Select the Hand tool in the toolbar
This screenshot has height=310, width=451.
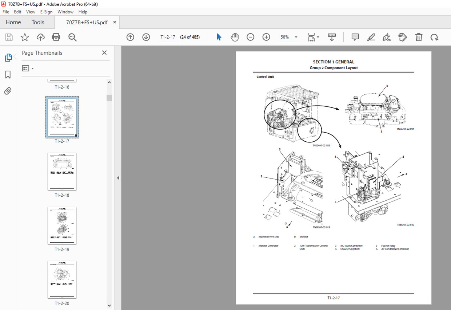click(x=234, y=37)
